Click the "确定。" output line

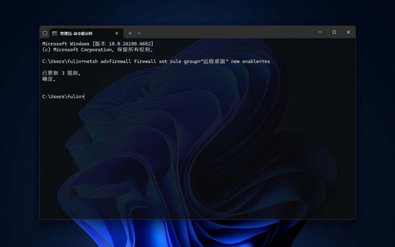point(49,79)
